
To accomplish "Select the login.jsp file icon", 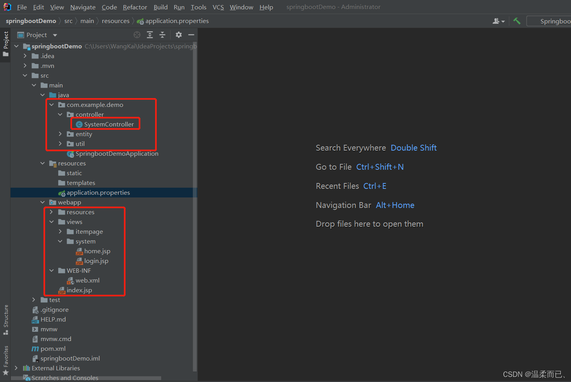I will coord(79,261).
